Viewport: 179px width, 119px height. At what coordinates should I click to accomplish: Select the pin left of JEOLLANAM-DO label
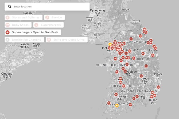click(x=109, y=103)
